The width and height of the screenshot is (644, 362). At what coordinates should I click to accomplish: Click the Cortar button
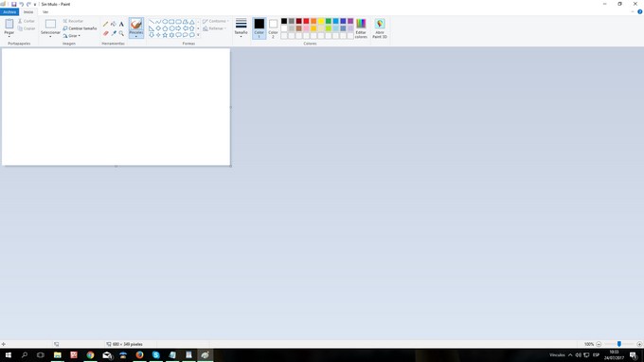click(27, 21)
